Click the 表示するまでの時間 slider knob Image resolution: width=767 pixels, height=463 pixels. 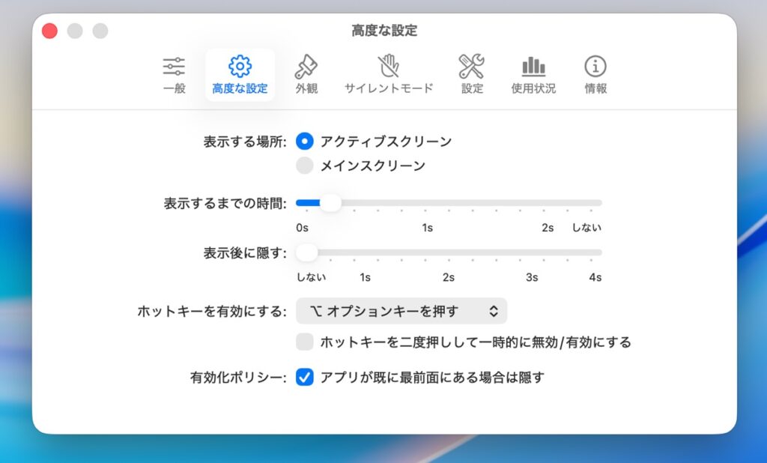point(330,203)
